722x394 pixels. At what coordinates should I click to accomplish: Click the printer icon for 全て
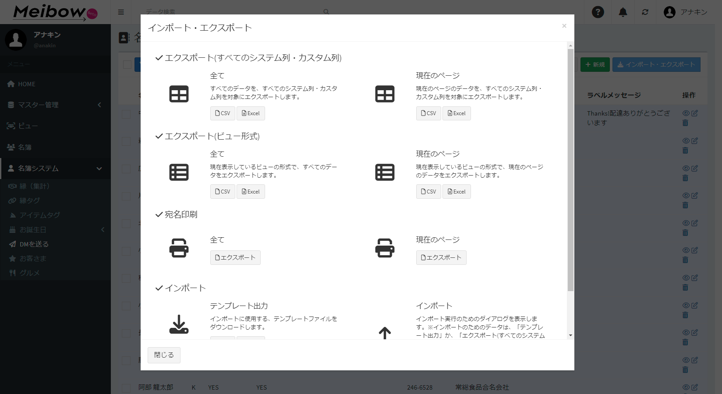(179, 248)
